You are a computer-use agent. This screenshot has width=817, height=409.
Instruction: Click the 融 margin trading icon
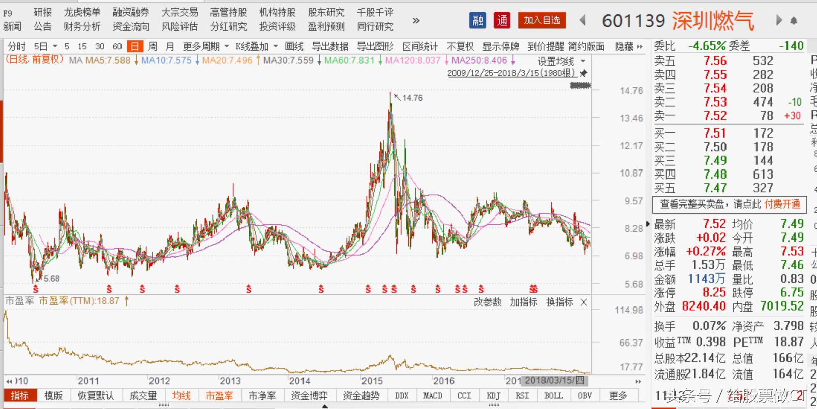[x=477, y=20]
